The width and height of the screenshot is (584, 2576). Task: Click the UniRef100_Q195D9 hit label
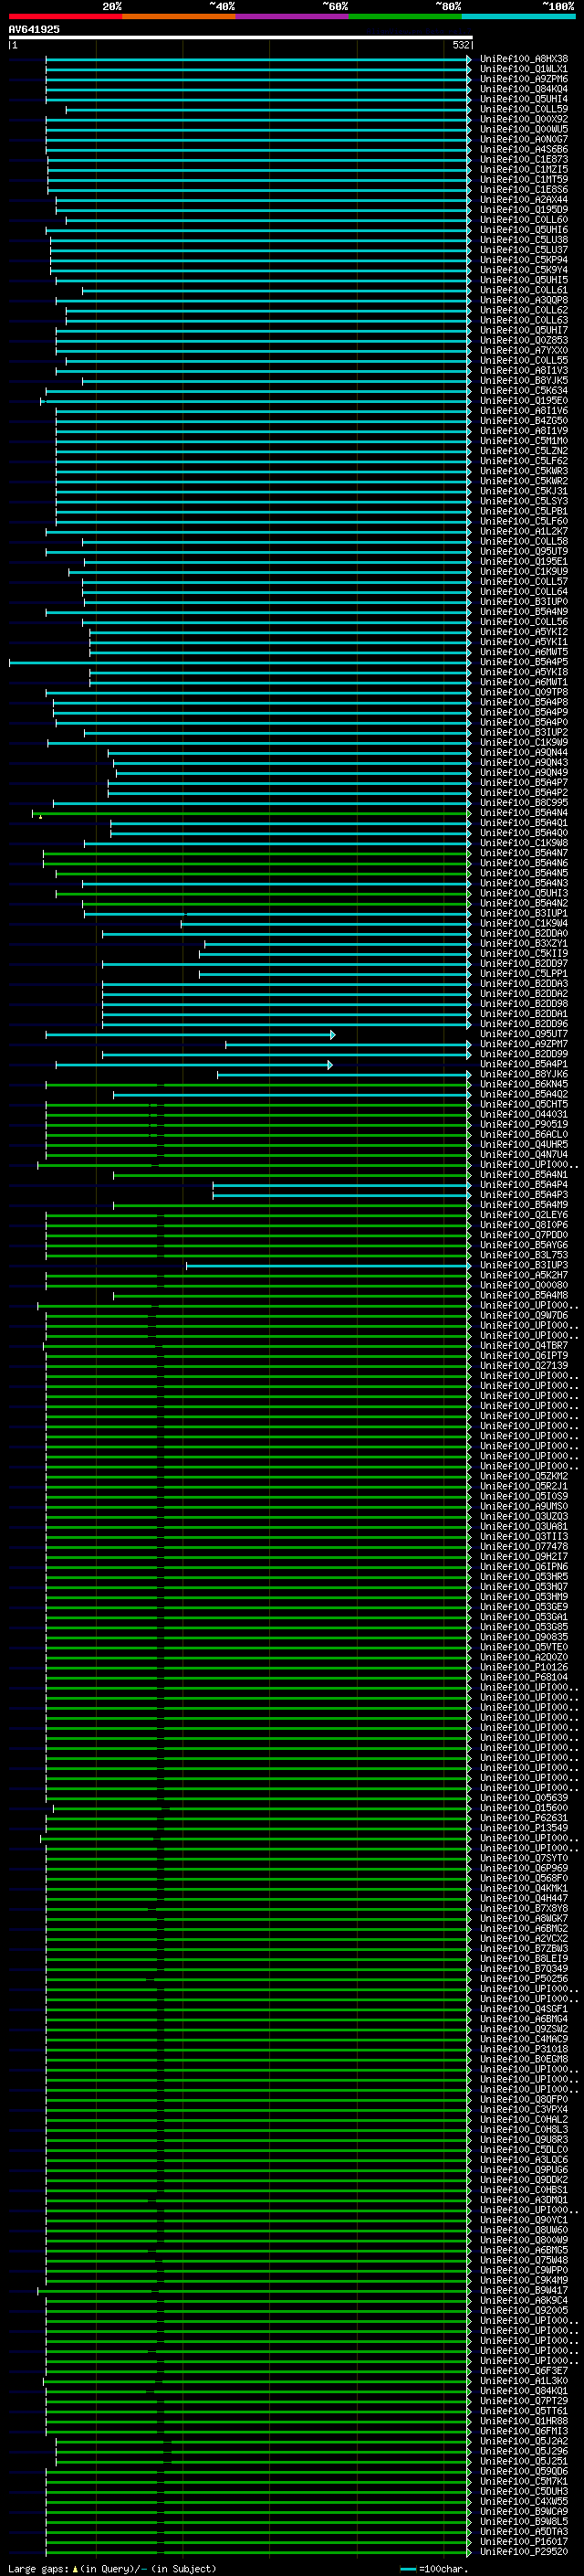coord(524,210)
